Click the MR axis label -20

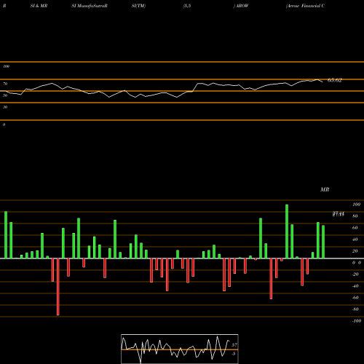(355, 274)
